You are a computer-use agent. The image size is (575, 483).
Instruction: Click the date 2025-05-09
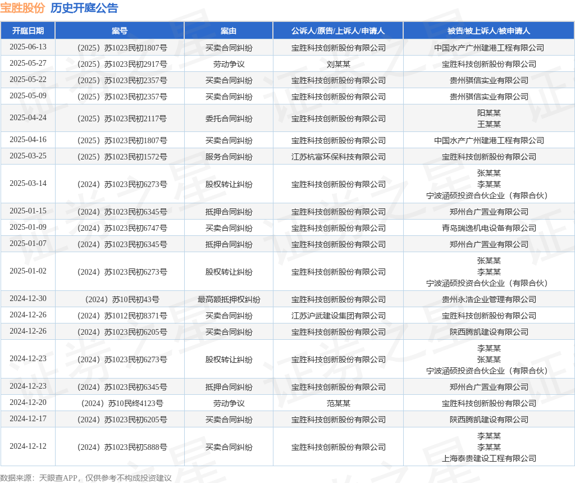click(x=28, y=95)
